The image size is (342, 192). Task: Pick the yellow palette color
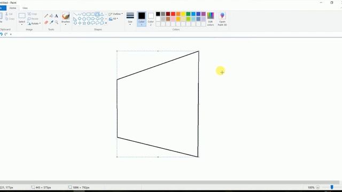[x=183, y=14]
